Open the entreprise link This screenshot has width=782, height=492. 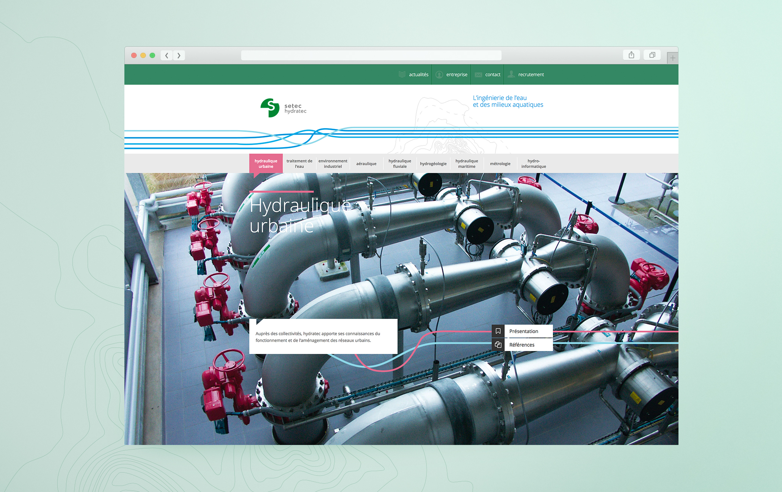click(457, 75)
